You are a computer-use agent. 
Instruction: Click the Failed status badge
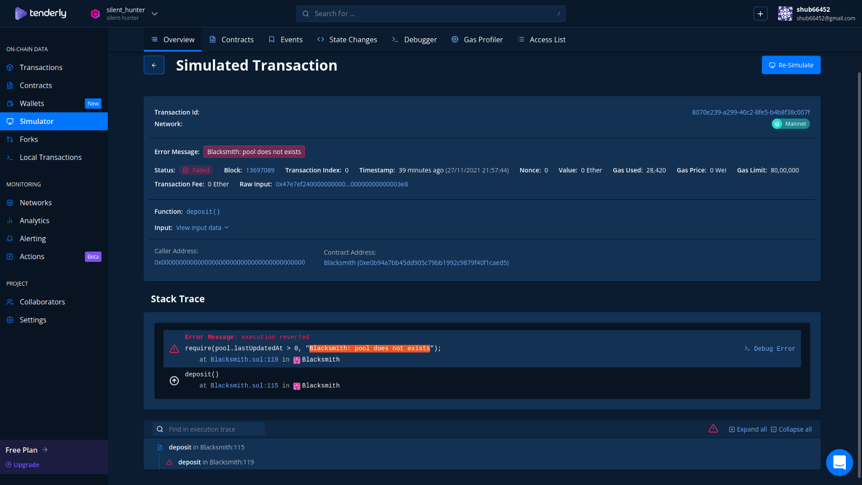point(196,170)
